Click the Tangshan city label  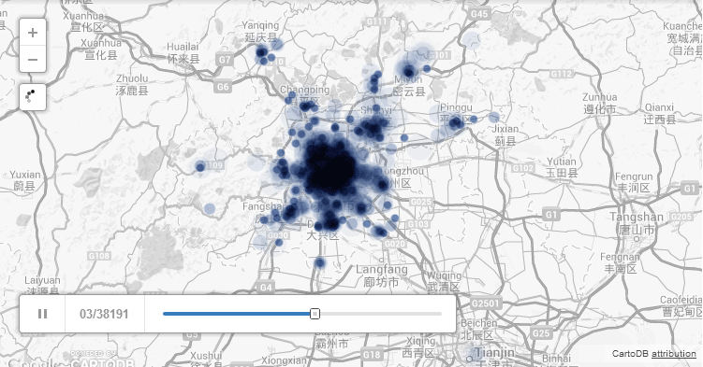click(637, 223)
